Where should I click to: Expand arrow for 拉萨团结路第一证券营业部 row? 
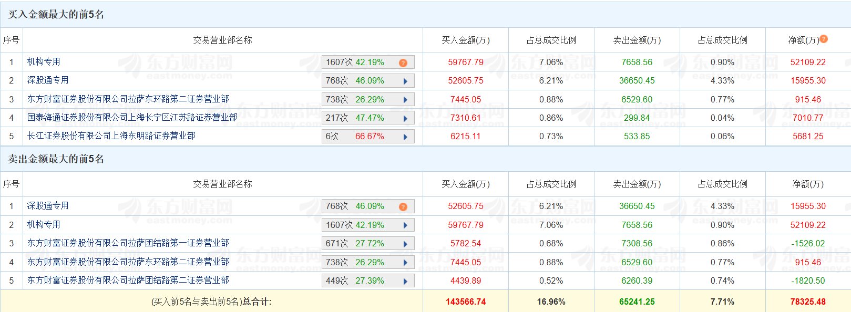(405, 244)
